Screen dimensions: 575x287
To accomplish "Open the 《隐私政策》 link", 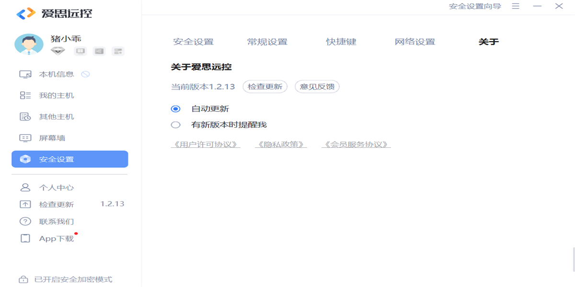I will [281, 144].
